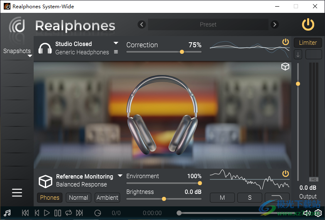The height and width of the screenshot is (220, 325).
Task: Select the Normal mode tab
Action: [79, 198]
